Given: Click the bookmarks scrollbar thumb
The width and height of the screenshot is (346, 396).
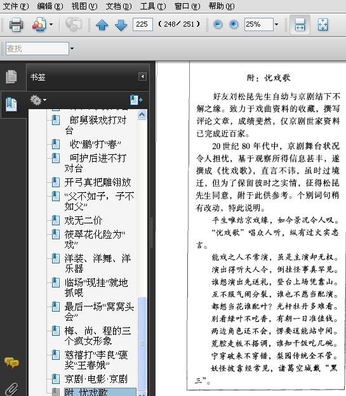Looking at the screenshot, I should click(142, 343).
